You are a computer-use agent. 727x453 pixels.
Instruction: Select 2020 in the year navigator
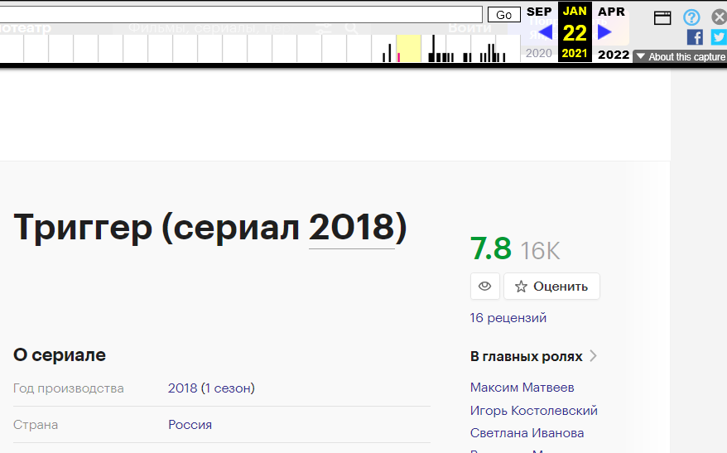539,53
